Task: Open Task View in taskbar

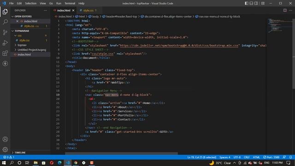Action: [27, 163]
